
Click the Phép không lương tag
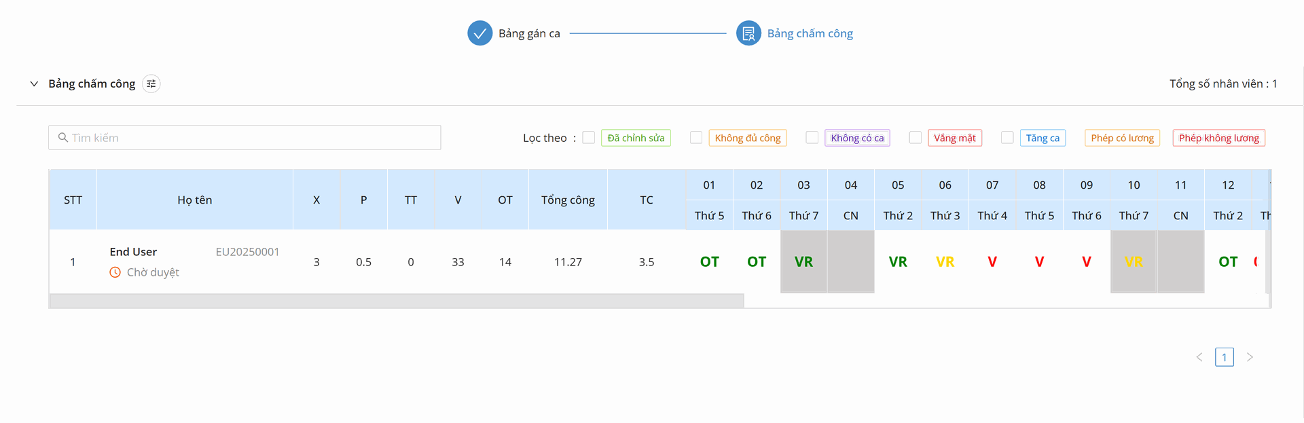[x=1218, y=138]
